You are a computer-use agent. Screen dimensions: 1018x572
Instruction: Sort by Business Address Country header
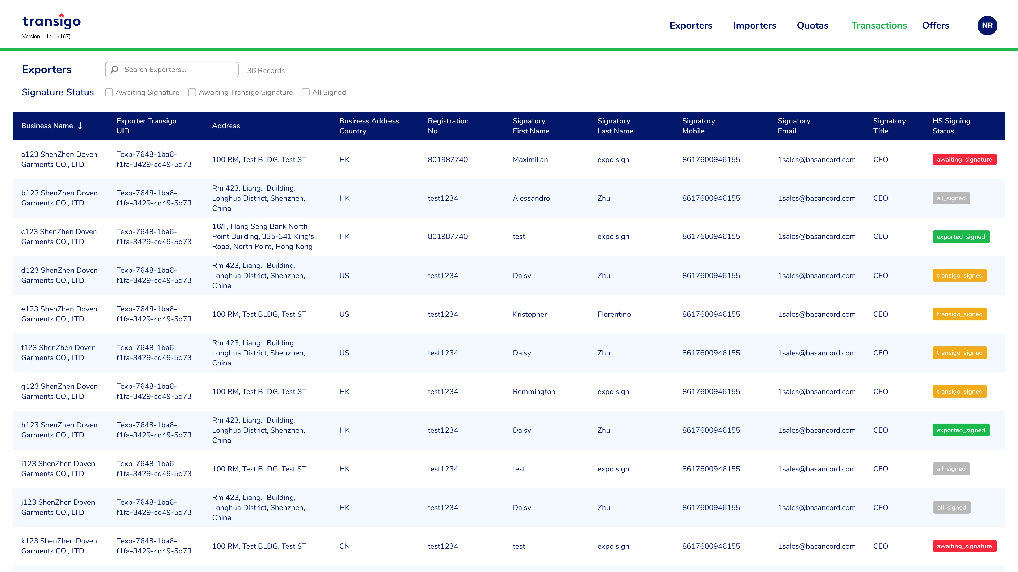[x=369, y=126]
